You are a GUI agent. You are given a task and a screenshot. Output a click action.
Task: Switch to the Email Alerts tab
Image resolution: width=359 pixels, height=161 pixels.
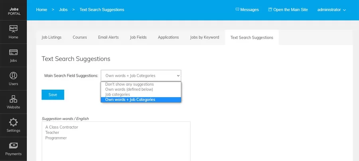[108, 37]
